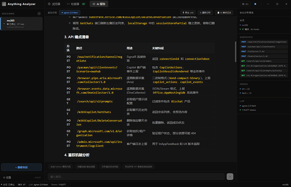Focus the 输入追问 follow-up input field
Screen dimensions: 291x187
[x=136, y=176]
